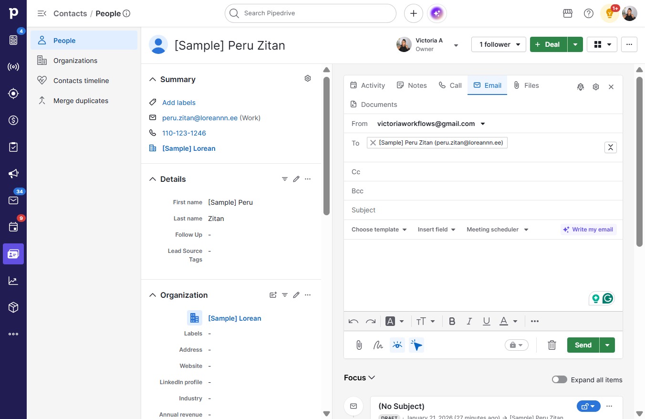
Task: Open the More menu in sidebar
Action: (x=13, y=334)
